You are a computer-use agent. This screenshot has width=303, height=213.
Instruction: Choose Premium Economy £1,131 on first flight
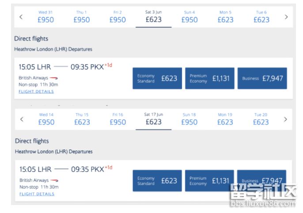point(209,78)
